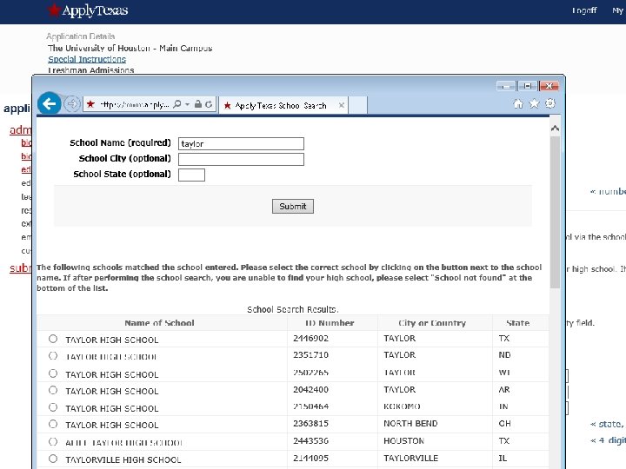
Task: Click the School City input field
Action: coord(241,159)
